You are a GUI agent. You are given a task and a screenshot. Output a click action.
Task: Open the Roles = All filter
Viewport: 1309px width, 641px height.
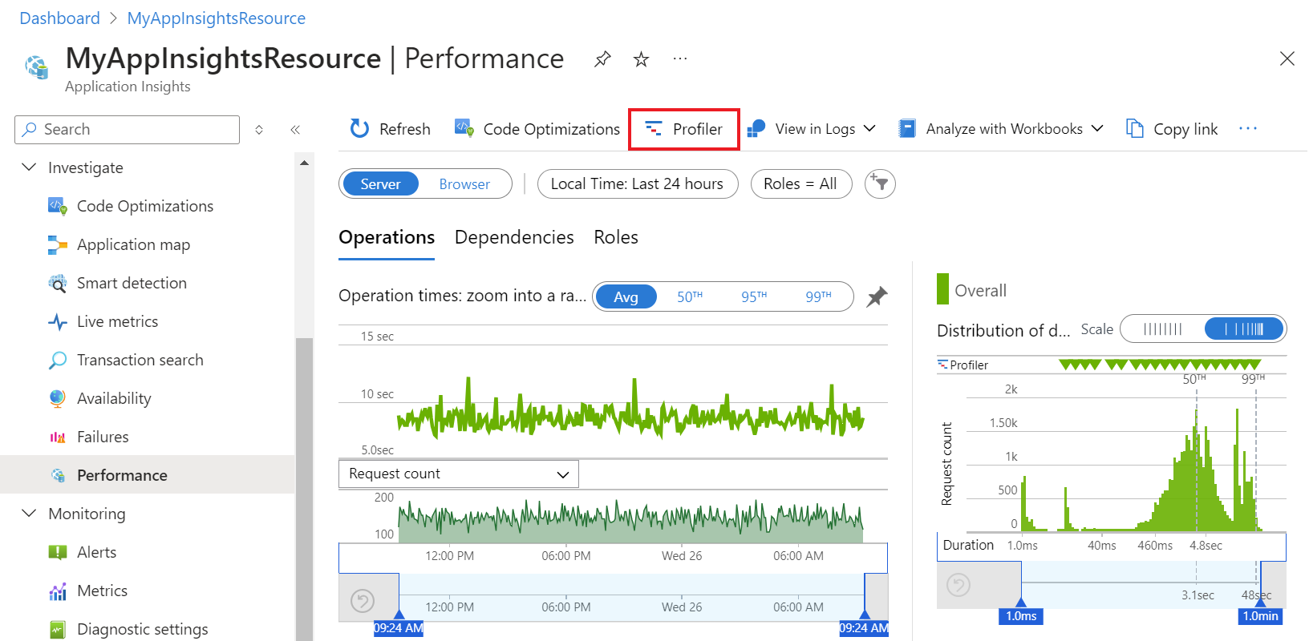[x=800, y=183]
